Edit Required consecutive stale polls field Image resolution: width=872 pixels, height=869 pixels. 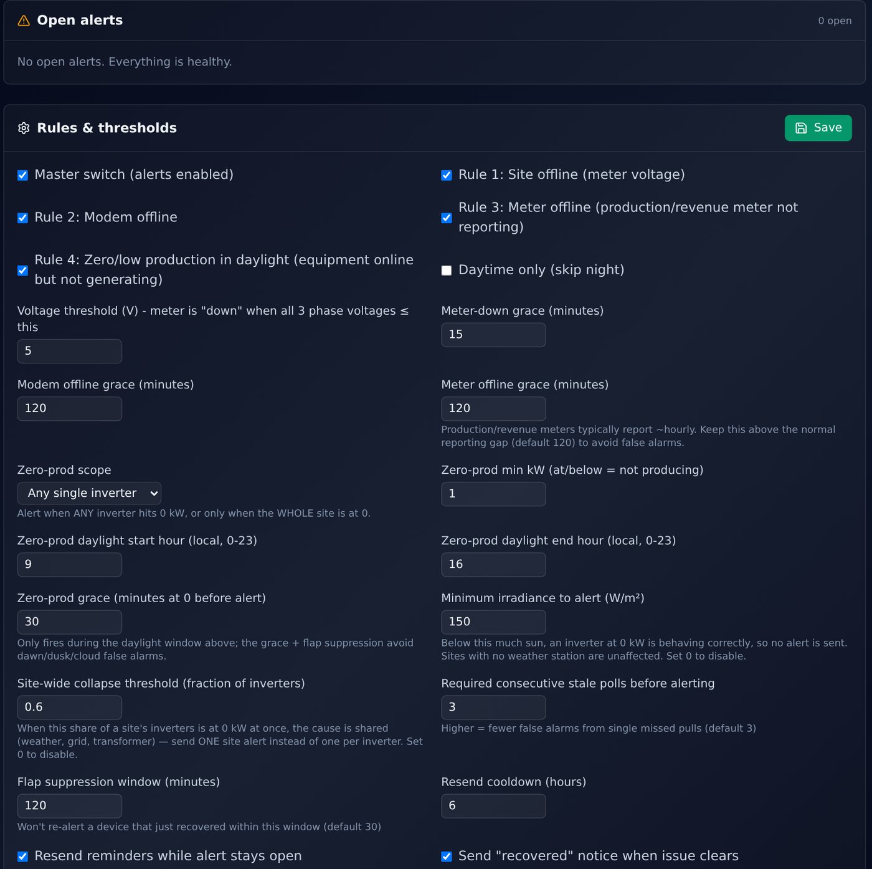pos(493,707)
